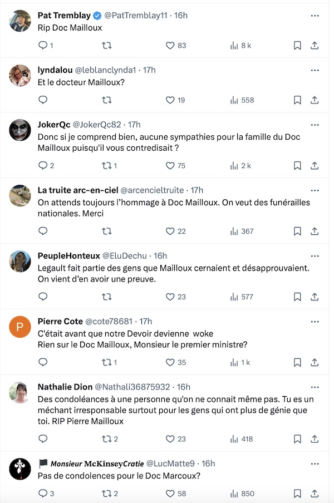Screen dimensions: 334x503
Task: Open Pierre Cote's orange P avatar
Action: point(20,327)
